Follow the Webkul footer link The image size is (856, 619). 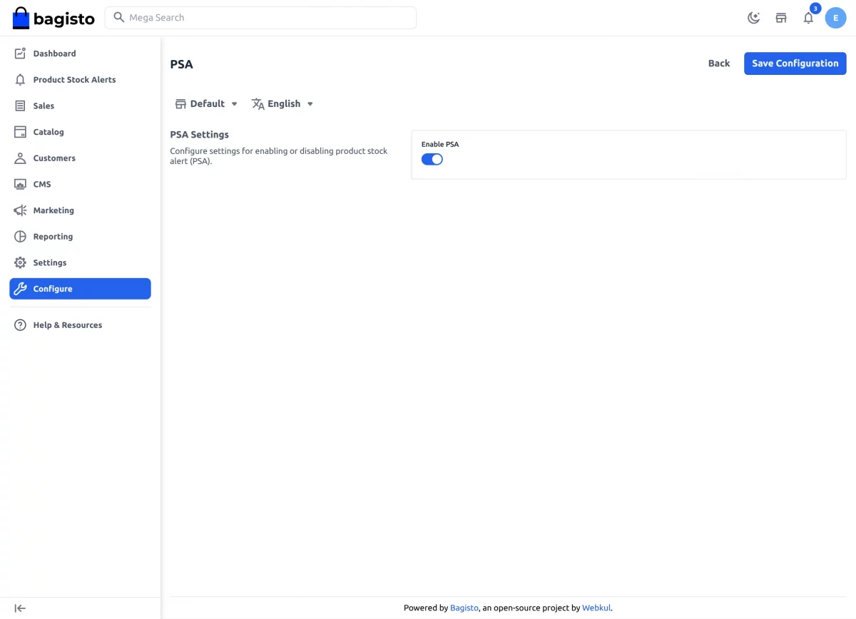[x=596, y=608]
